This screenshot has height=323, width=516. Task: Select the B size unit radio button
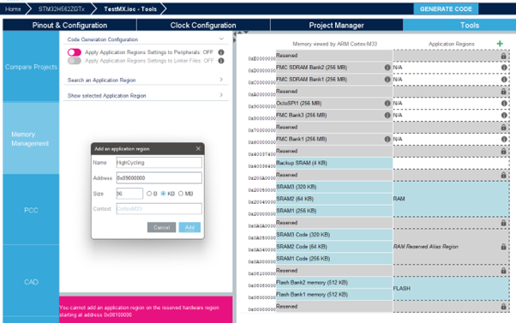coord(149,194)
